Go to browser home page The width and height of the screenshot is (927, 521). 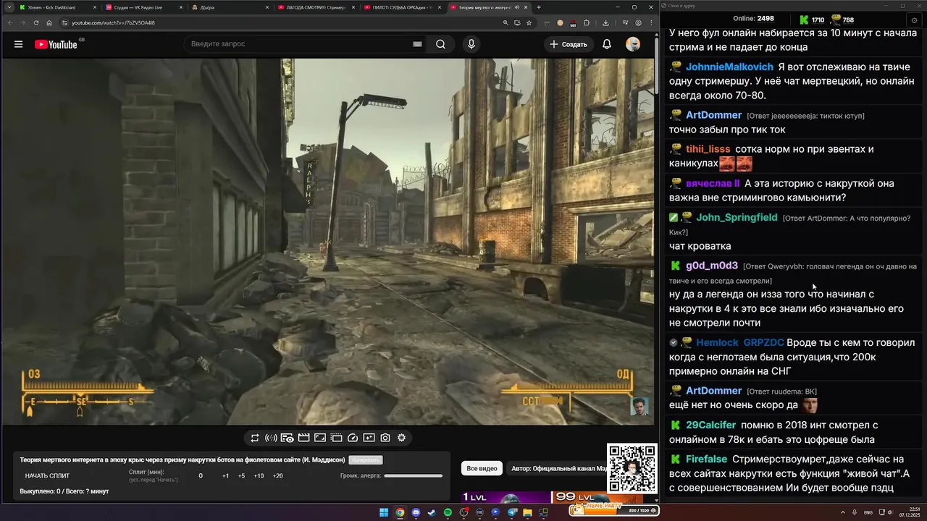(49, 22)
